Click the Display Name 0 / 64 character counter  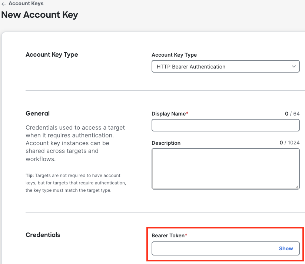[x=292, y=114]
